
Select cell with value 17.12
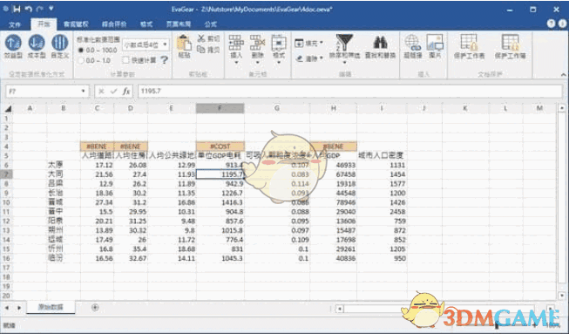(97, 165)
